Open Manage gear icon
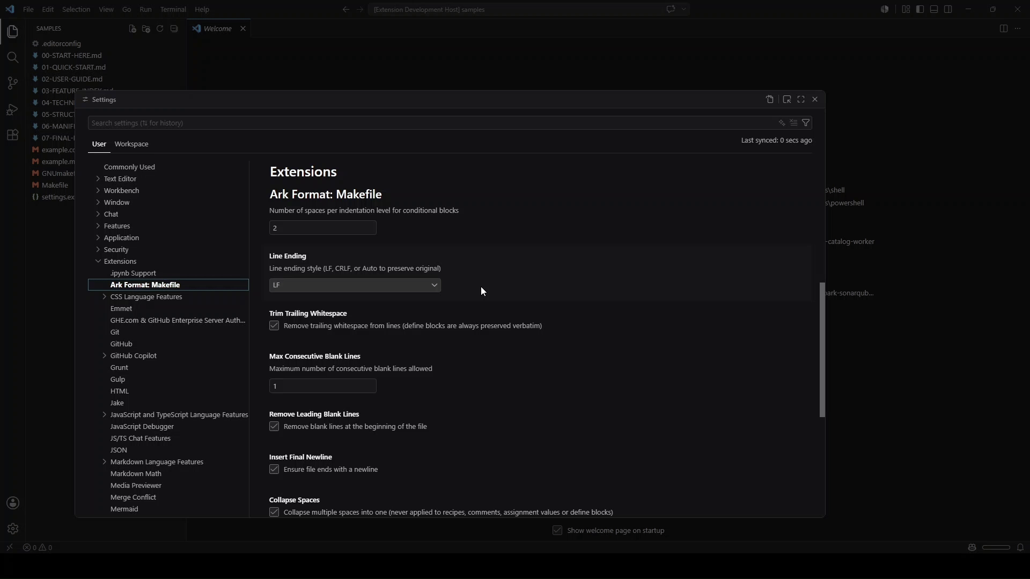Viewport: 1030px width, 579px height. coord(12,529)
